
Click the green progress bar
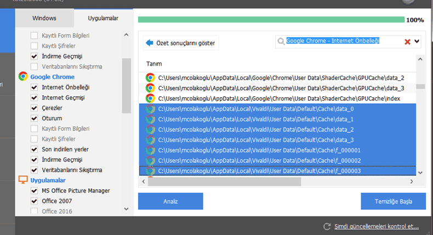coord(271,20)
